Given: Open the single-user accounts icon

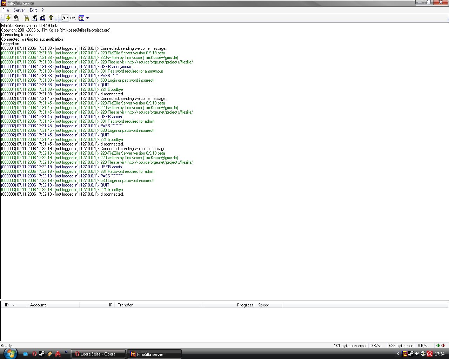Looking at the screenshot, I should click(x=34, y=18).
